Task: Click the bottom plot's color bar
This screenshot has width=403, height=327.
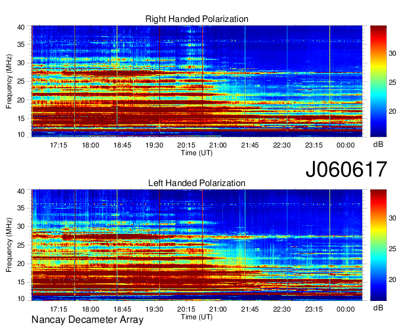Action: pyautogui.click(x=378, y=245)
